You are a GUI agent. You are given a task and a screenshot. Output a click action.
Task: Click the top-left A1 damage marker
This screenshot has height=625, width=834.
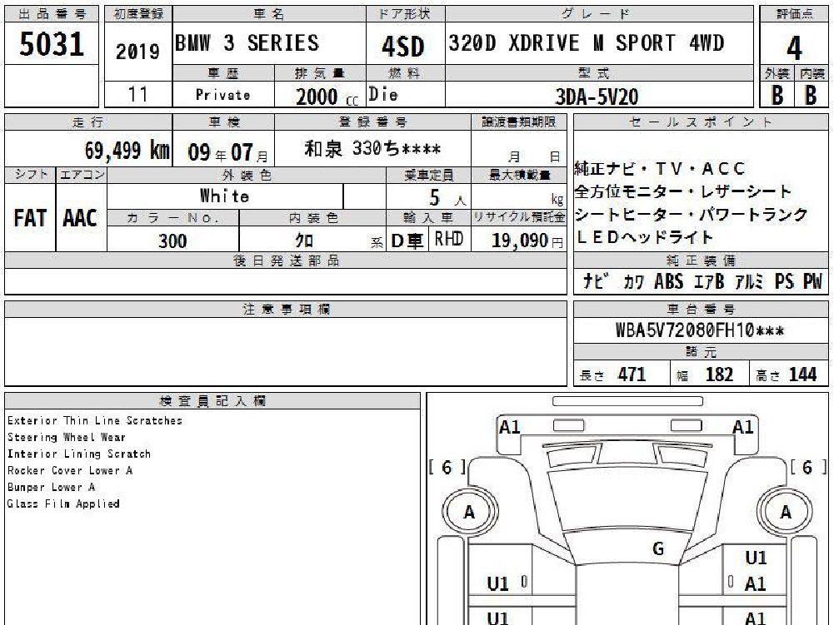point(510,427)
